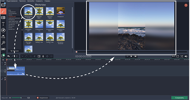Select the Filters magic wand tab
The height and width of the screenshot is (100, 190).
coord(3,11)
